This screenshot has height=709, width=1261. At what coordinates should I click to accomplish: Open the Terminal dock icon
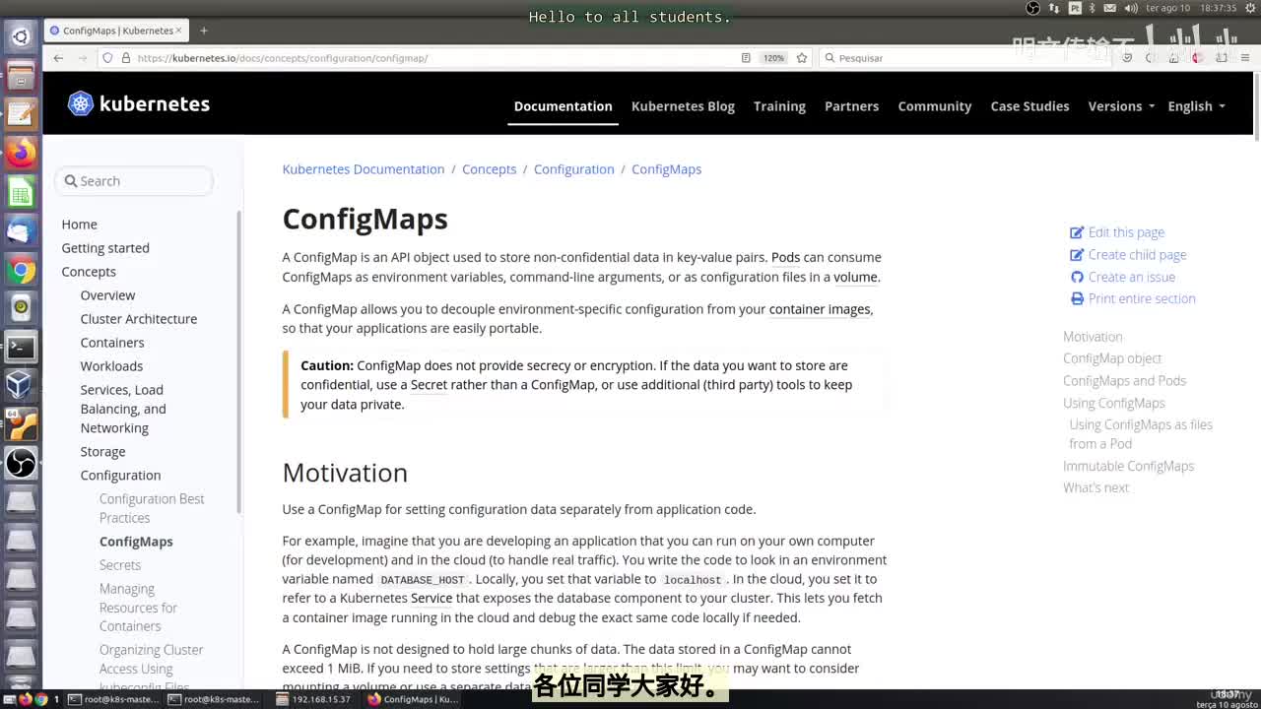pos(21,347)
